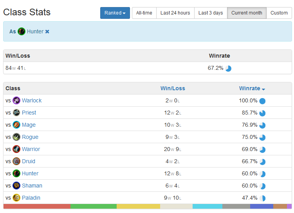This screenshot has width=294, height=213.
Task: Click the Druid 4w 2L record cell
Action: (x=173, y=161)
